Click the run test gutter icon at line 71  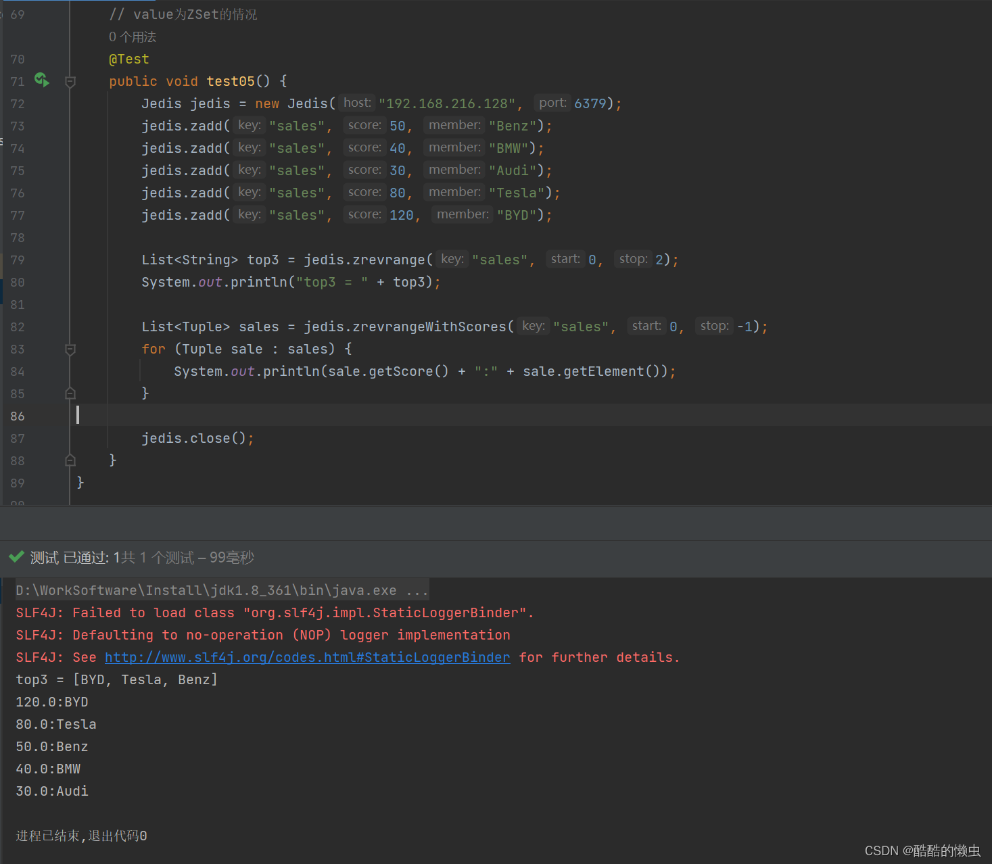(x=42, y=80)
